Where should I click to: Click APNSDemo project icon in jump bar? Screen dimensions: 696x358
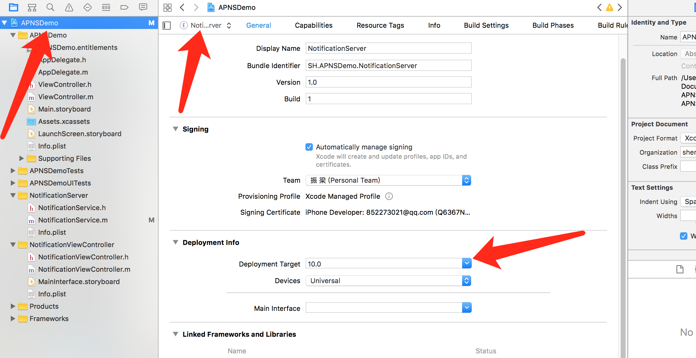coord(211,7)
